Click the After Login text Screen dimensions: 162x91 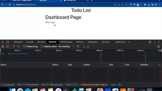(50, 22)
